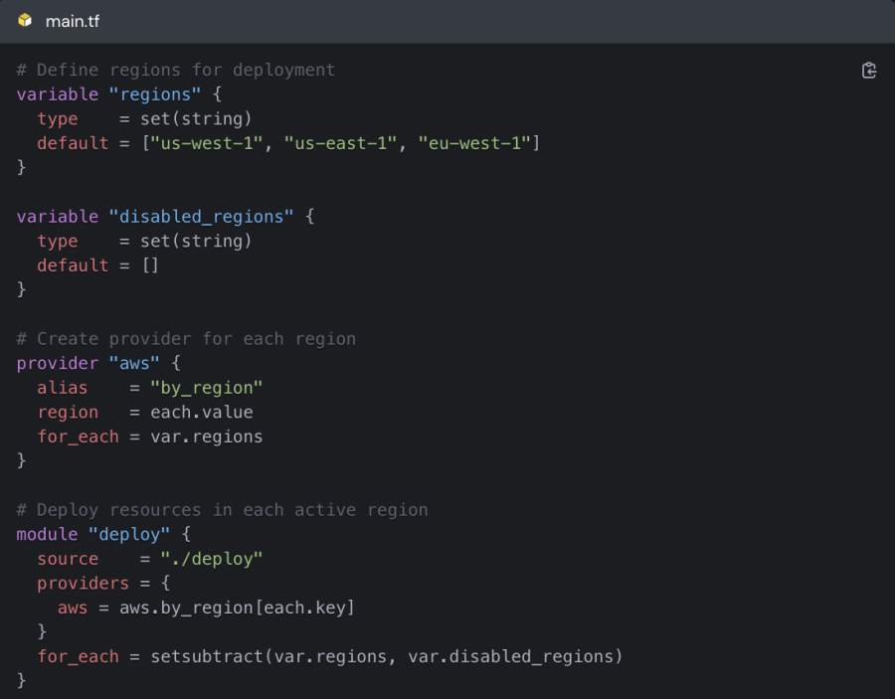
Task: Click set(string) in the regions variable block
Action: click(196, 118)
